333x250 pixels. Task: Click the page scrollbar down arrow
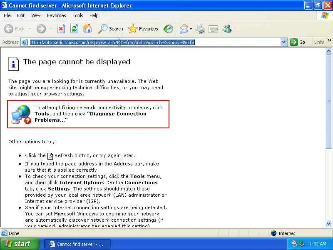(328, 224)
